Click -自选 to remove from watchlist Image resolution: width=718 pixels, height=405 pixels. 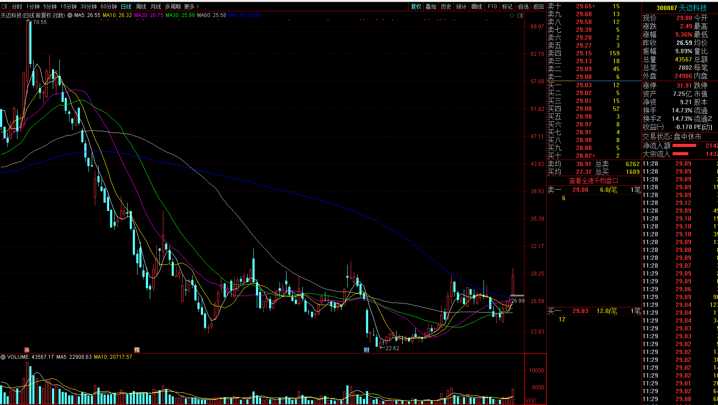523,7
